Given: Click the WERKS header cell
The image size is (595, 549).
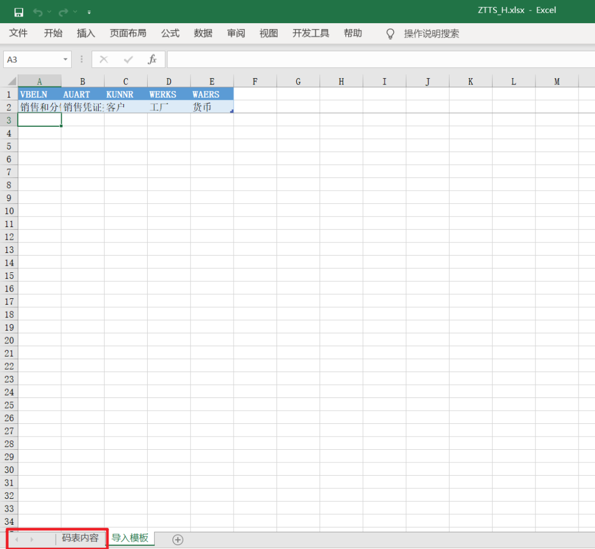Looking at the screenshot, I should (169, 94).
